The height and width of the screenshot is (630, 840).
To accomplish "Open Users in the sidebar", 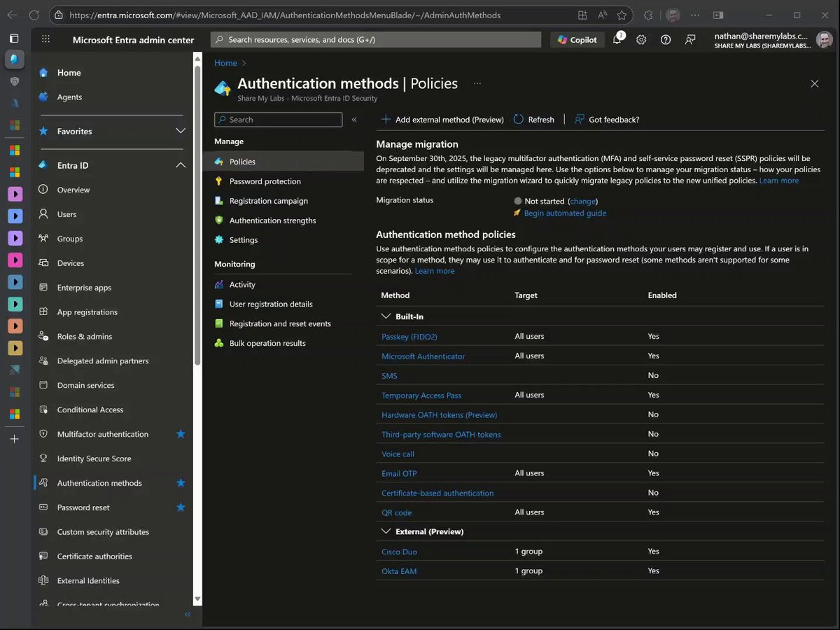I will (67, 214).
